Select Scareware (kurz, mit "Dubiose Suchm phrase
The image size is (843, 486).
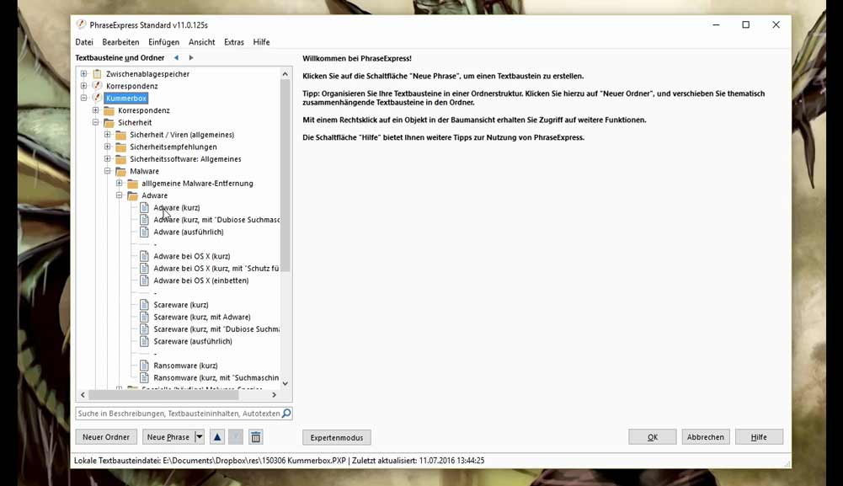216,329
